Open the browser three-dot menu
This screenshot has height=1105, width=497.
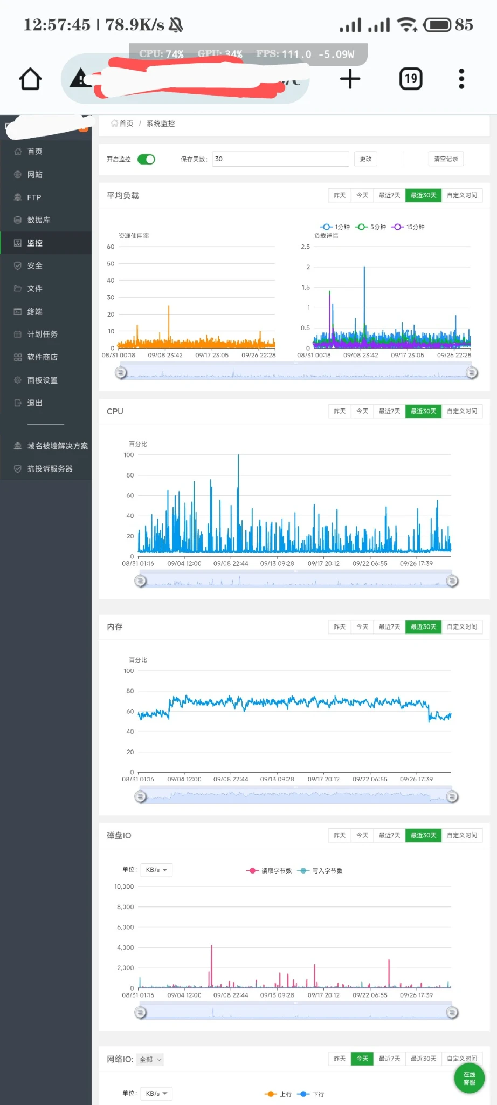pos(461,79)
